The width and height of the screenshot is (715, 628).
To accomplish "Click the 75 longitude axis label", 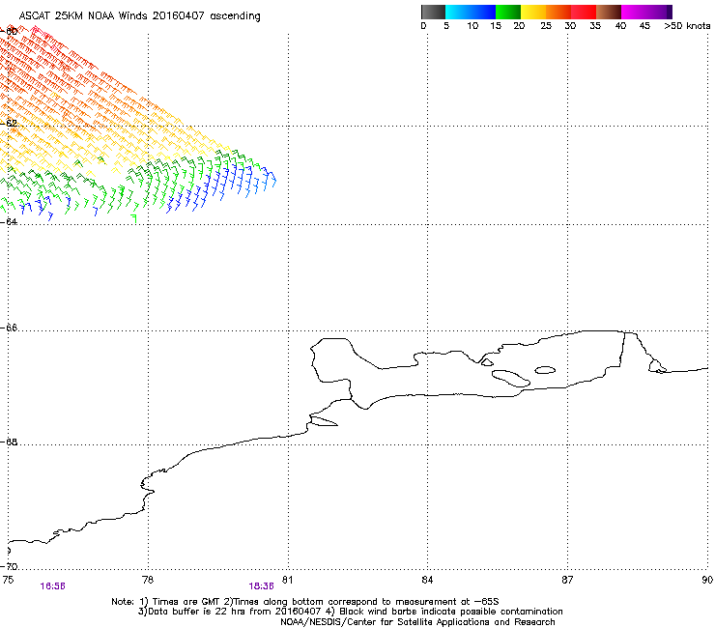I will coord(8,580).
